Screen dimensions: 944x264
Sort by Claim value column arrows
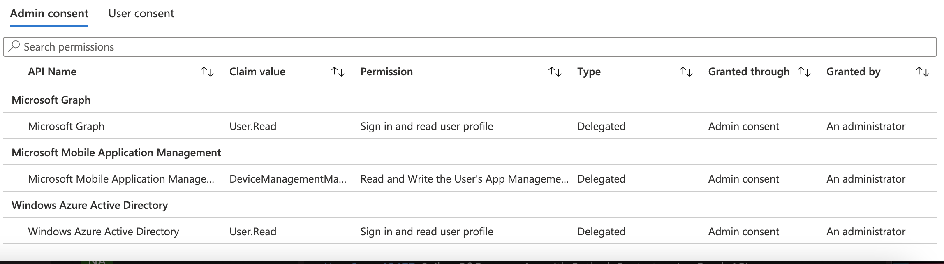[x=338, y=72]
